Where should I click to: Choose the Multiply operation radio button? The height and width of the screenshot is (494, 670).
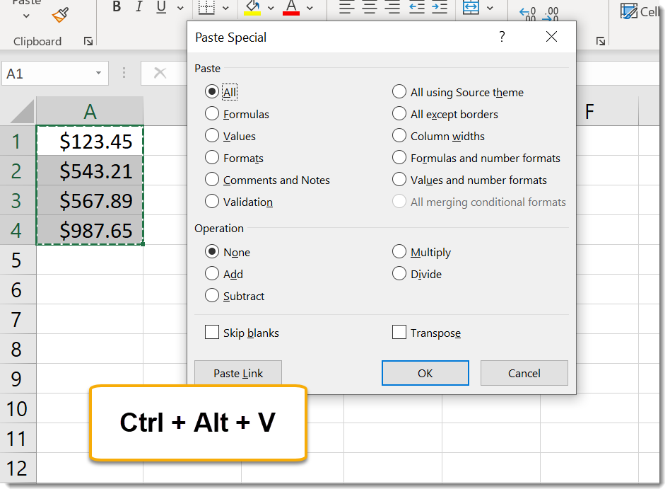[x=399, y=252]
